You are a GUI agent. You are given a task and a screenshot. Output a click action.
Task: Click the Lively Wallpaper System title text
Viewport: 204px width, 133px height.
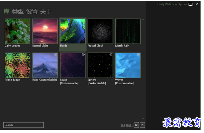click(x=172, y=4)
